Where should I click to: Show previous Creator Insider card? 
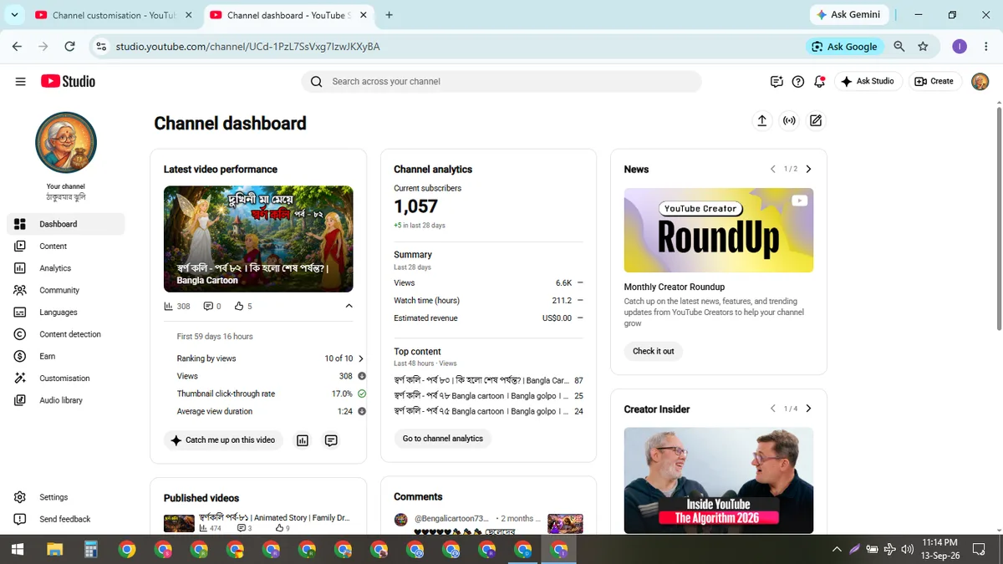tap(773, 409)
